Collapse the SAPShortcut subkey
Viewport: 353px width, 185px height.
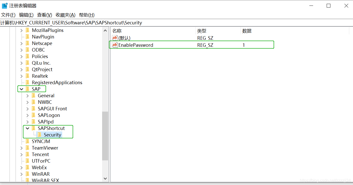tap(28, 128)
